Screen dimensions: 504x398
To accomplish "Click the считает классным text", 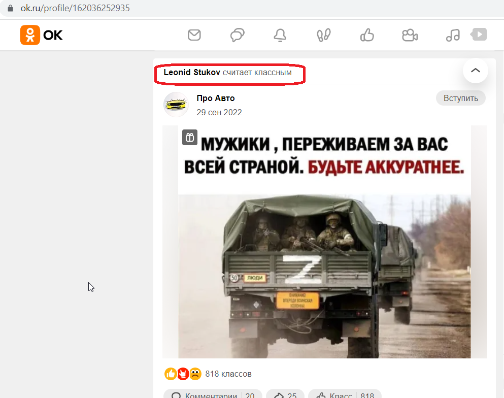I will 257,72.
